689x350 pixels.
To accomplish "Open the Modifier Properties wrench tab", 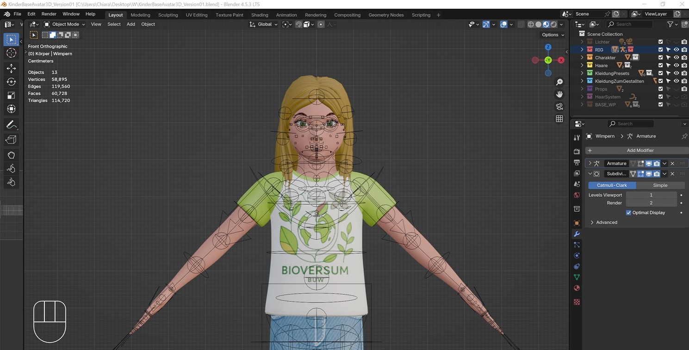I will pos(576,234).
